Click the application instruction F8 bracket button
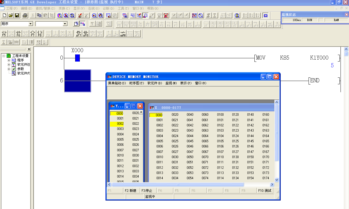The width and height of the screenshot is (349, 209). (x=40, y=33)
